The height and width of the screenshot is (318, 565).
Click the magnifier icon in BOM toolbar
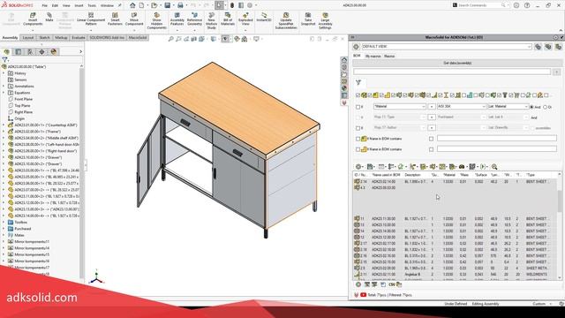click(x=494, y=167)
